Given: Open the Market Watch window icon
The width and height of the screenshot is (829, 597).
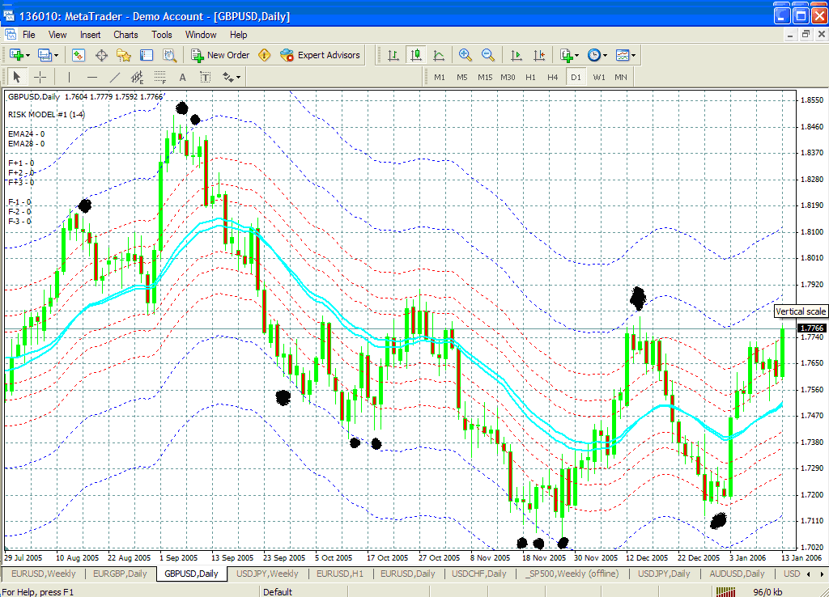Looking at the screenshot, I should 79,55.
